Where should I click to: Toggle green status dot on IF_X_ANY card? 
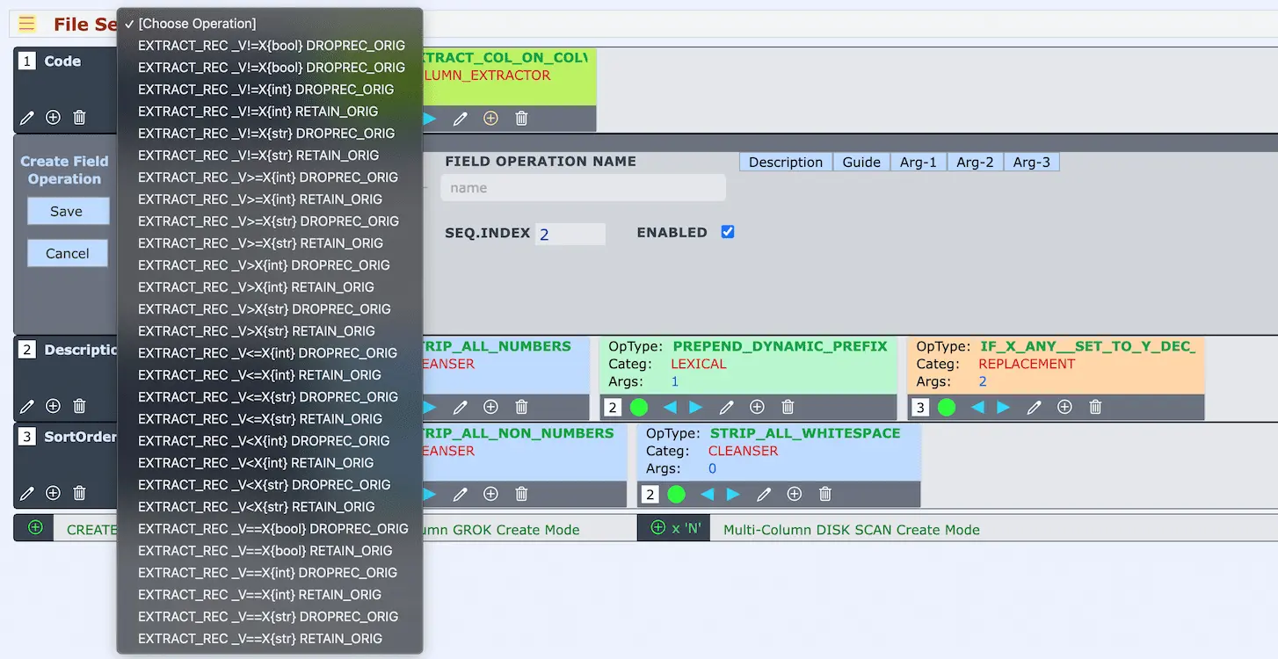coord(947,407)
